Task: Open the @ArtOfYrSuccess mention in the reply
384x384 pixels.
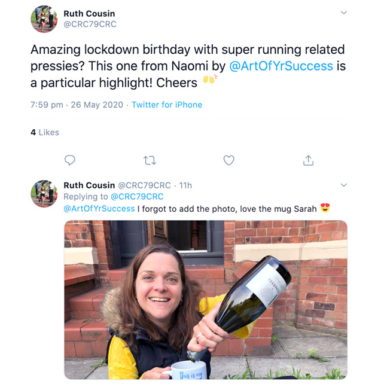Action: click(x=99, y=209)
